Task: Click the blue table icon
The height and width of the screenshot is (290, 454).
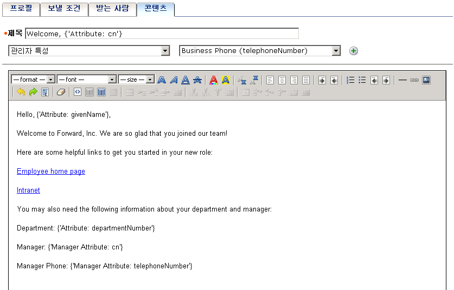Action: [101, 92]
